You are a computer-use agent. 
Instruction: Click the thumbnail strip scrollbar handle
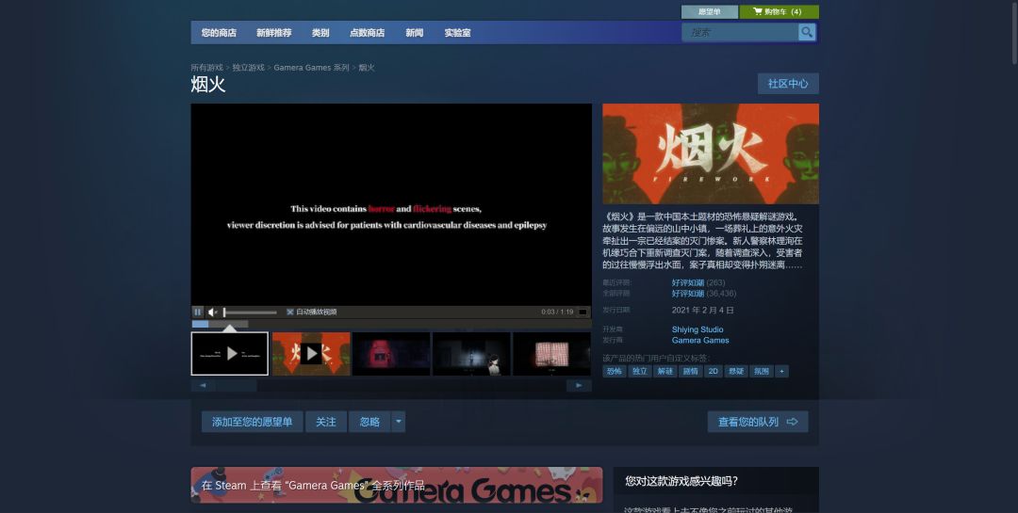[x=237, y=385]
